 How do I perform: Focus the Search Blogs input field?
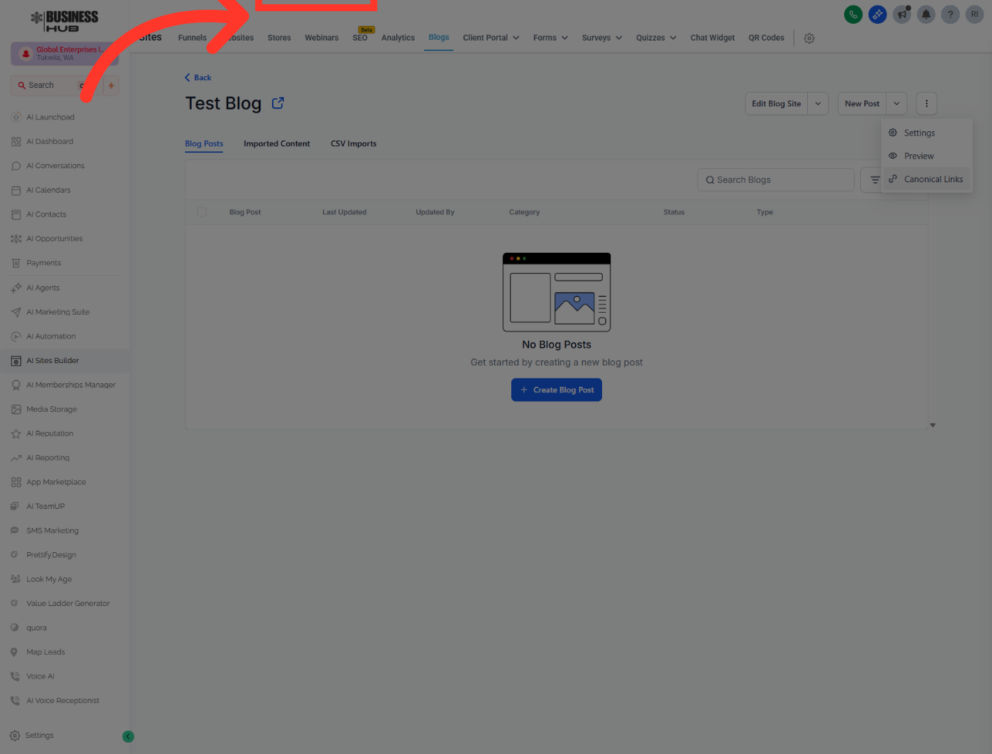[776, 180]
